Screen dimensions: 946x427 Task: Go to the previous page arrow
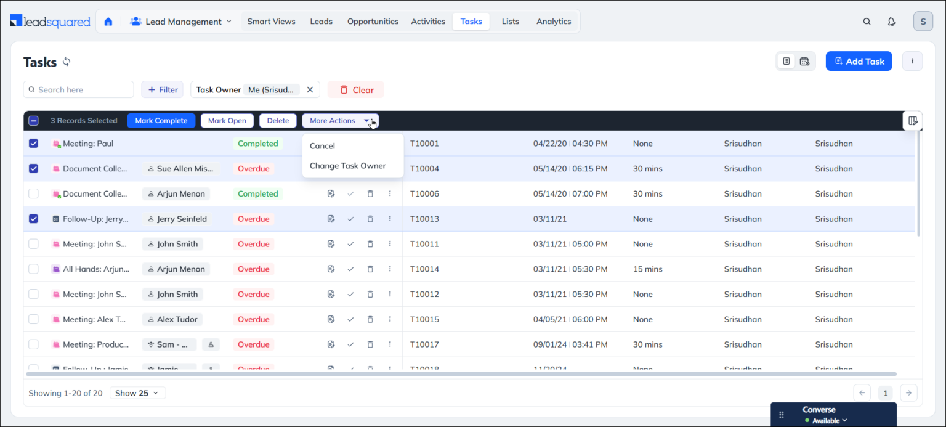coord(862,393)
